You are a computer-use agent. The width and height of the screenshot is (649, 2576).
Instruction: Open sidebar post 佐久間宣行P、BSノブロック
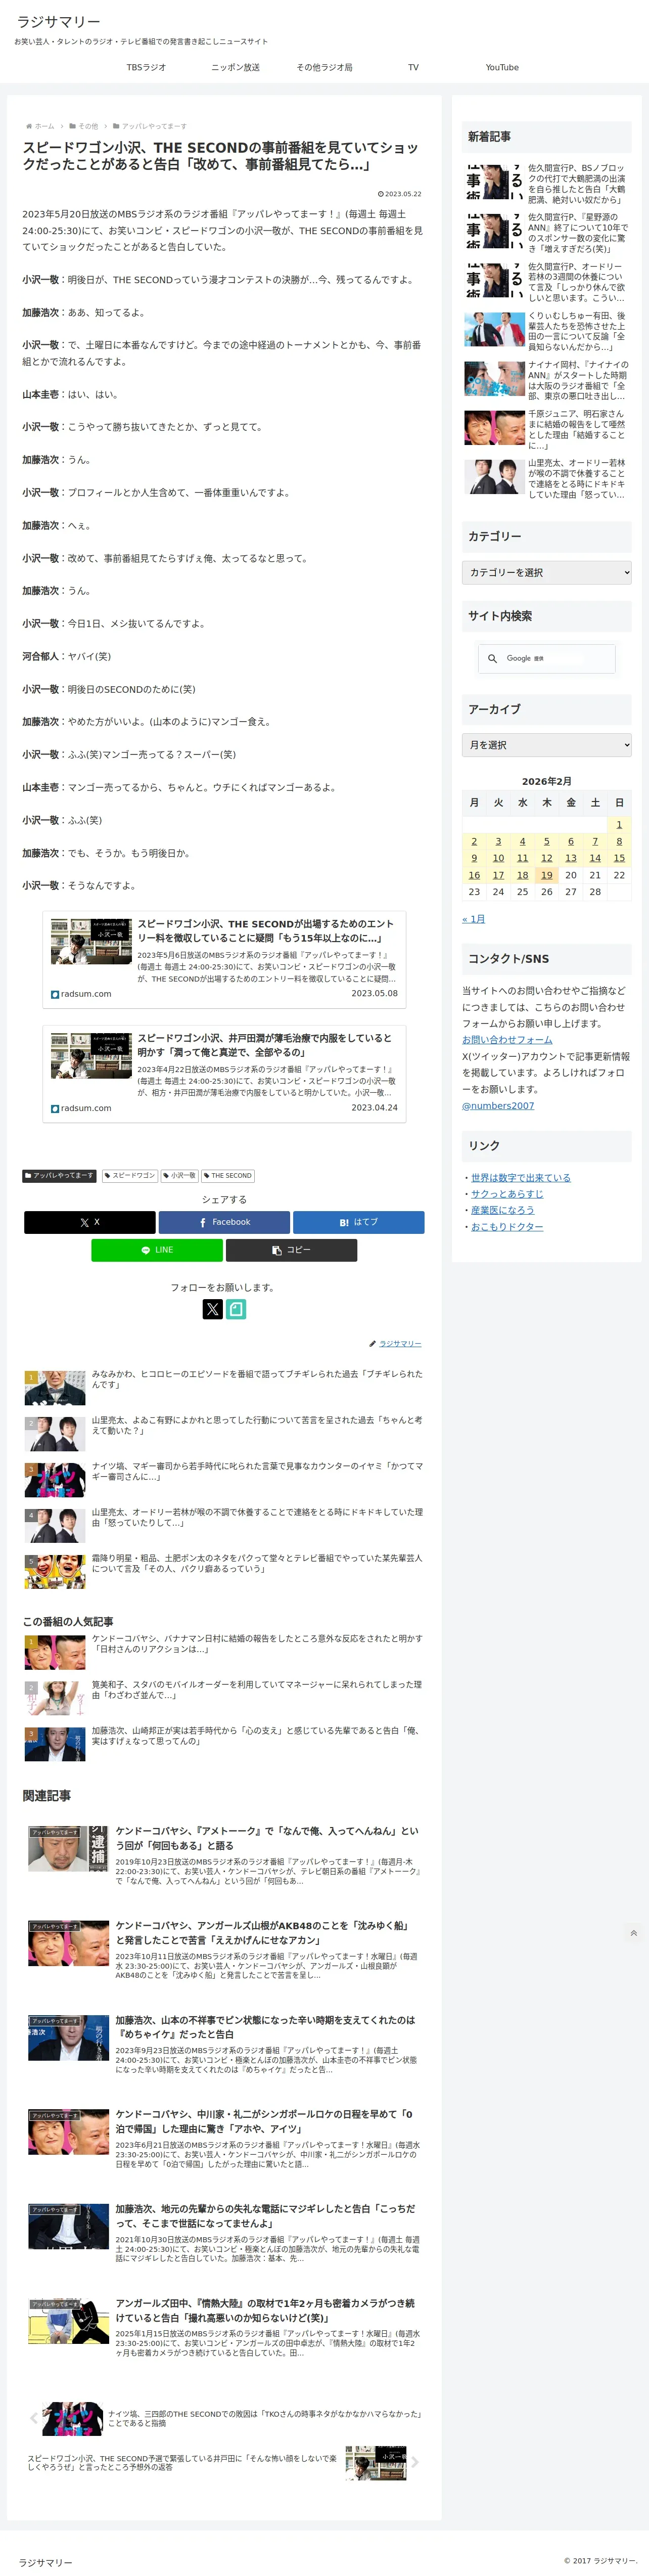click(x=546, y=184)
